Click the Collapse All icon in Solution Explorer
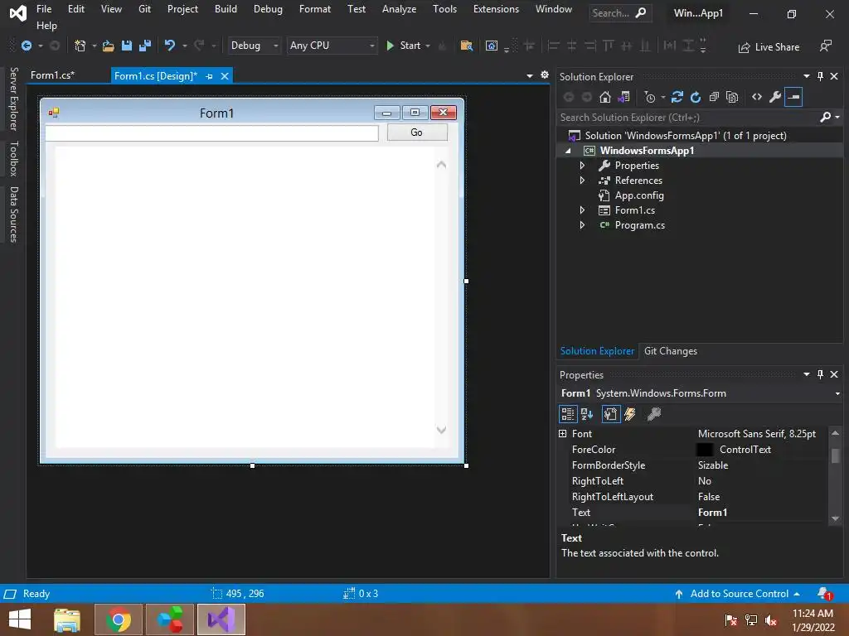This screenshot has width=849, height=636. [x=714, y=98]
